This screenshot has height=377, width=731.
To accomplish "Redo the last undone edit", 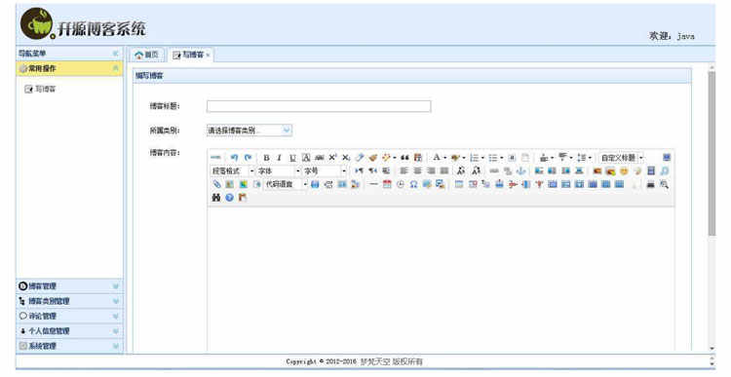I will pyautogui.click(x=248, y=158).
